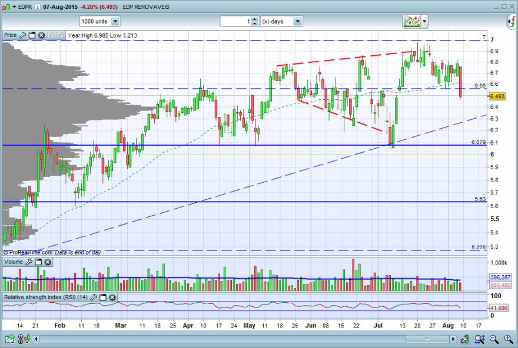
Task: Click the horizontal scrollbar thumb
Action: (427, 339)
